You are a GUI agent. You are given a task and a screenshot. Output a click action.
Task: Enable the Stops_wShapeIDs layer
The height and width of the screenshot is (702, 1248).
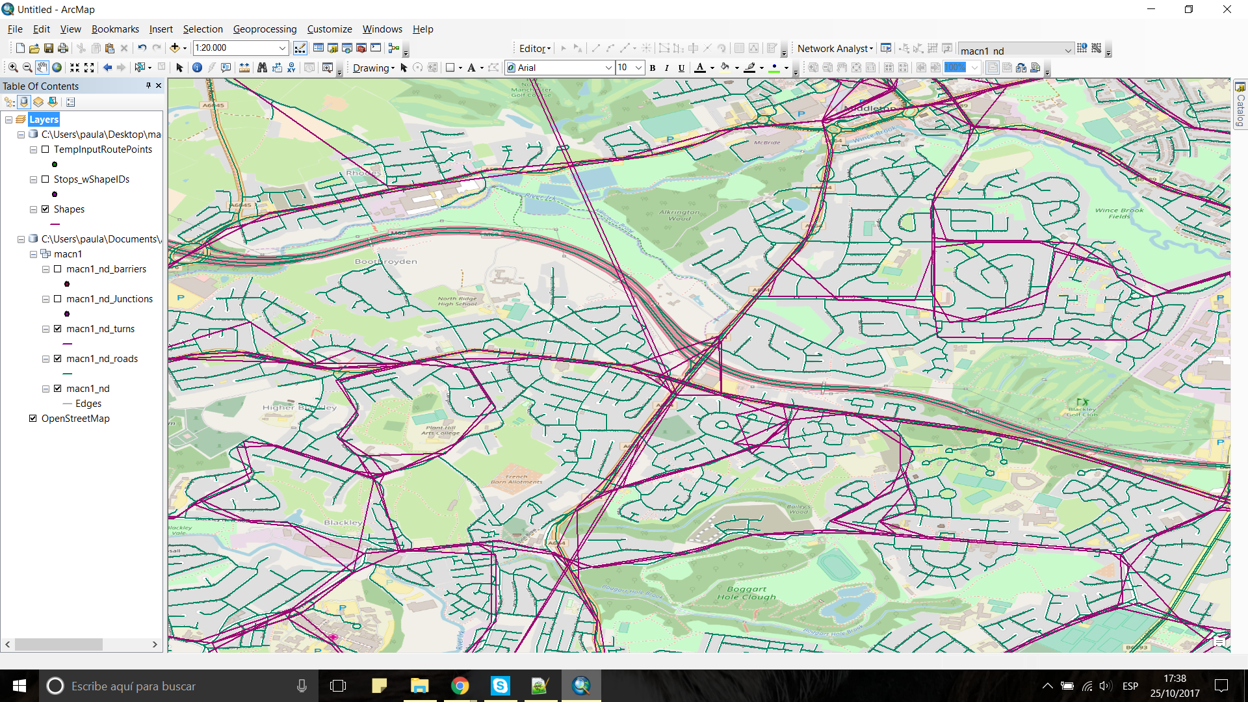(x=45, y=179)
